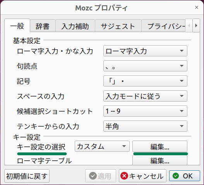Open the プライバシー tab

pyautogui.click(x=163, y=26)
